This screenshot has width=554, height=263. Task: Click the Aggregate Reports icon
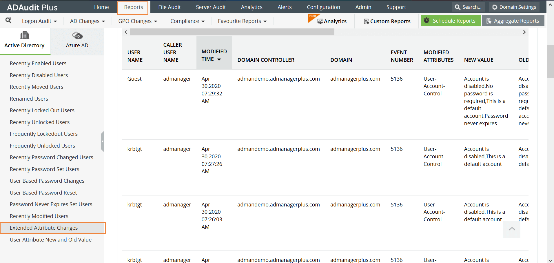(x=489, y=21)
